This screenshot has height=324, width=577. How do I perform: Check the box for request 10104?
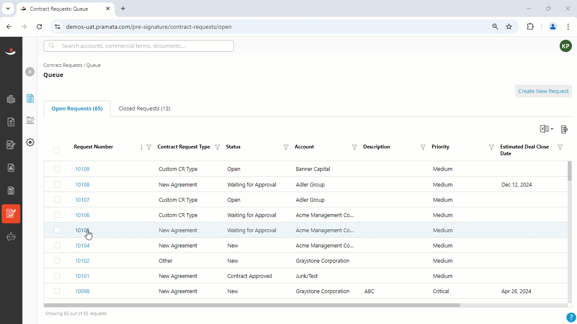coord(57,245)
